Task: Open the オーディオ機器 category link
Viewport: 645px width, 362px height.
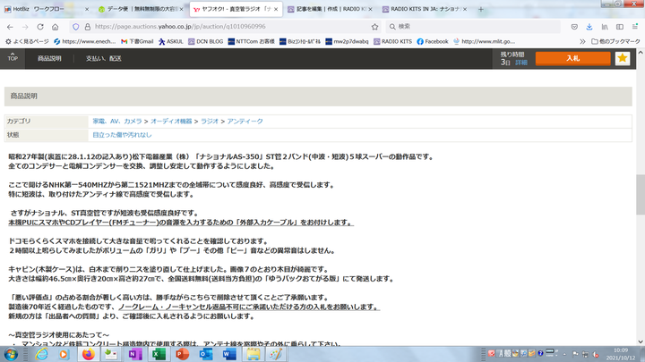Action: (168, 120)
